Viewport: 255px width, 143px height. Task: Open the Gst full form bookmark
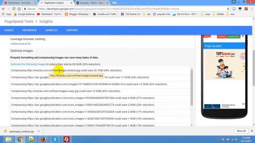(x=185, y=14)
